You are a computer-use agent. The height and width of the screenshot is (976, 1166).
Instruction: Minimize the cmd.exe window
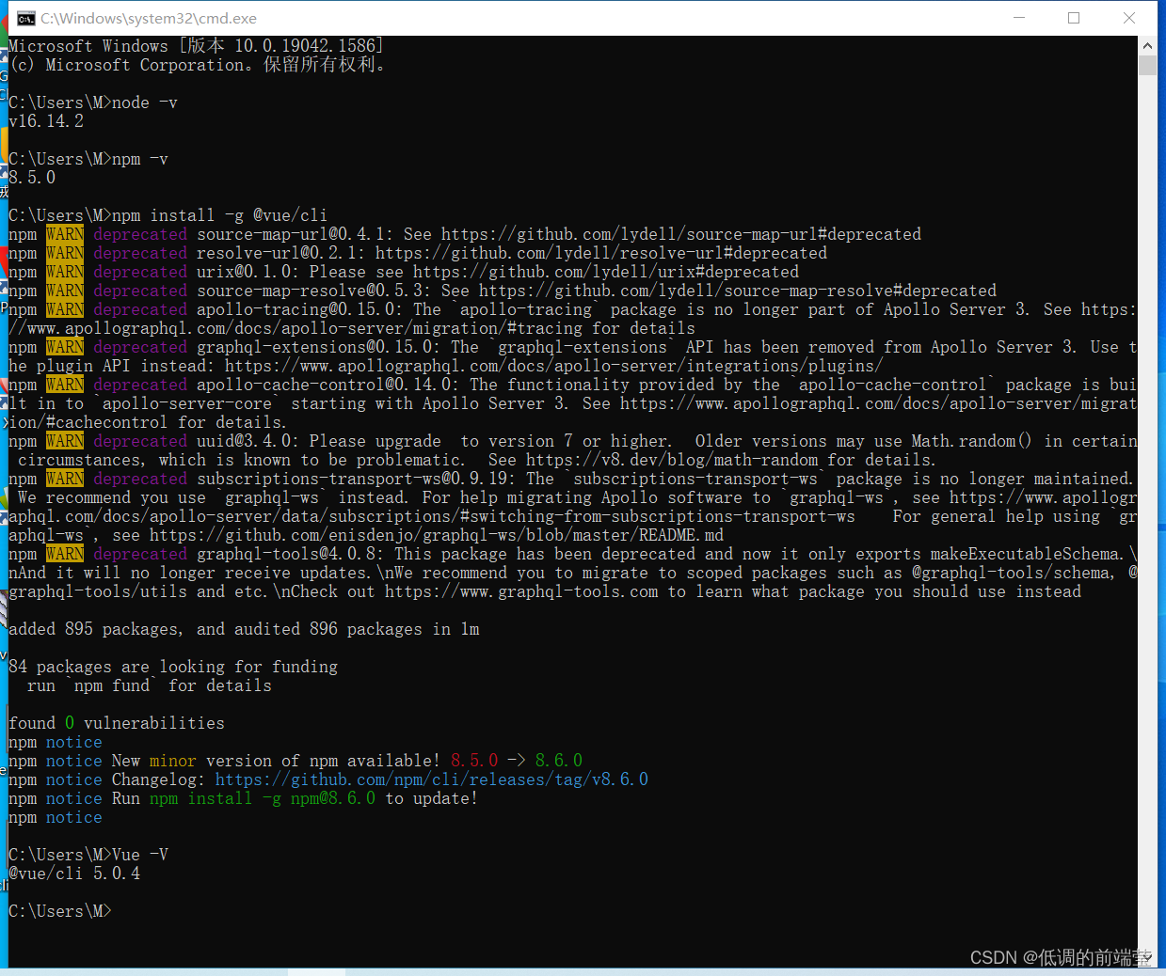(x=1019, y=18)
